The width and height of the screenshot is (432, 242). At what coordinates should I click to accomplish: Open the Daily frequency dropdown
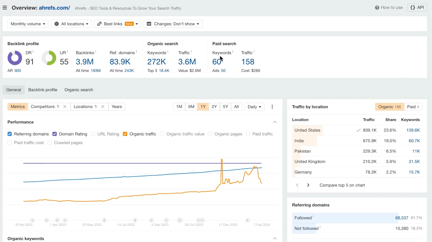(x=254, y=107)
